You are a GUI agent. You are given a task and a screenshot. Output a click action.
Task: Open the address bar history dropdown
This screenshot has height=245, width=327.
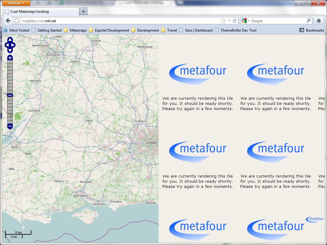(x=229, y=21)
